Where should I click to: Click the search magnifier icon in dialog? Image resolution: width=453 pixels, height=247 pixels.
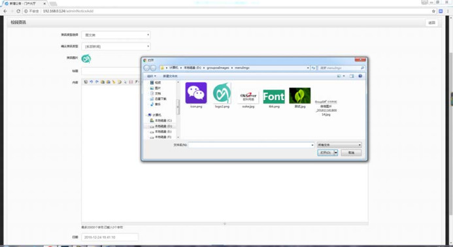click(362, 68)
